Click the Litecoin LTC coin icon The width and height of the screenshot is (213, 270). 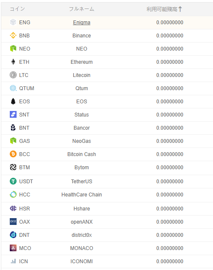click(x=13, y=75)
